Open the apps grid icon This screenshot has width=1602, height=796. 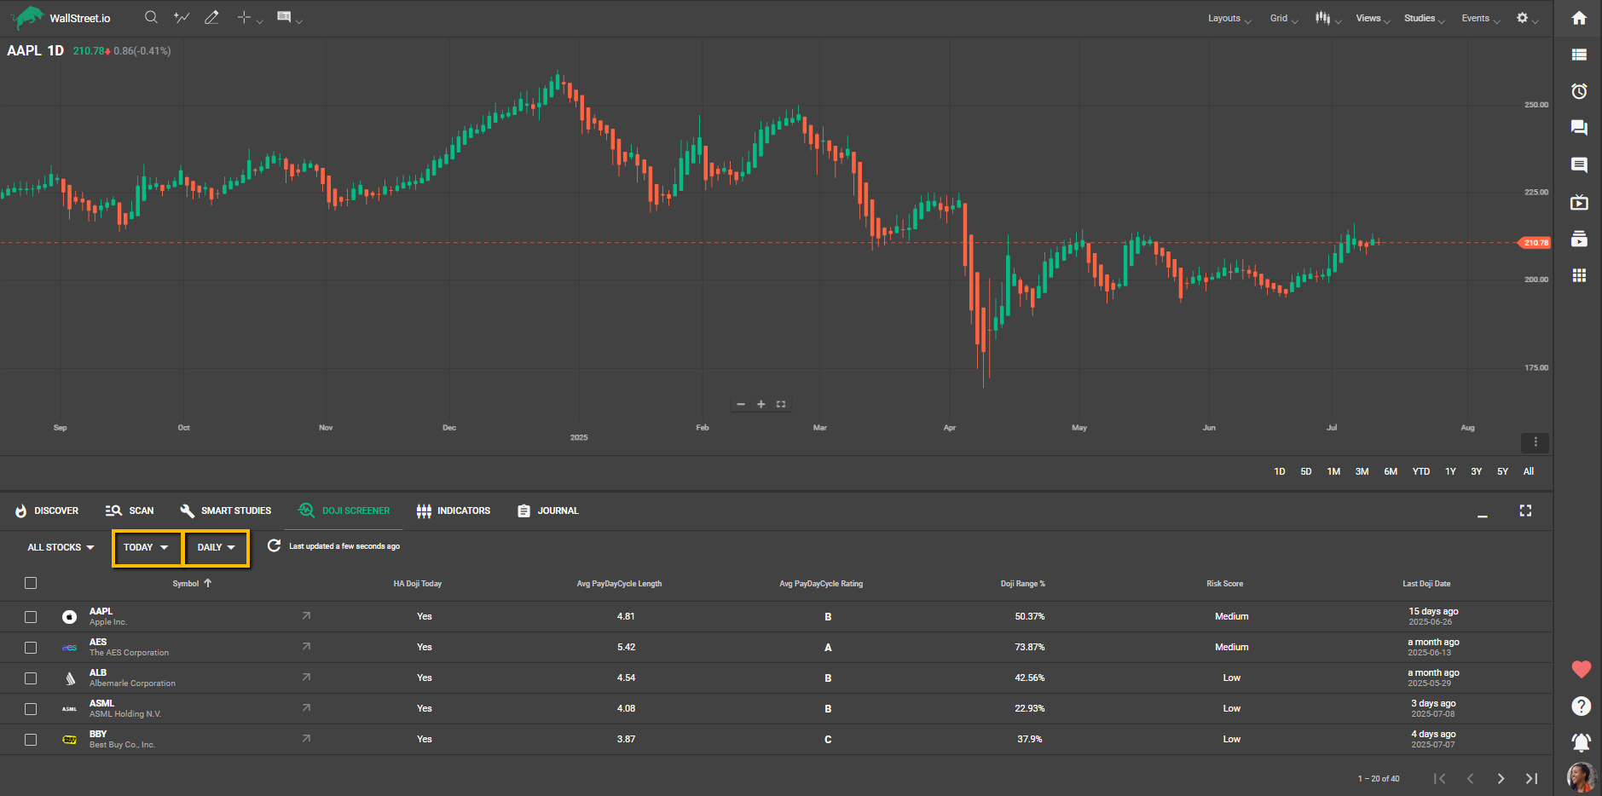click(1579, 275)
